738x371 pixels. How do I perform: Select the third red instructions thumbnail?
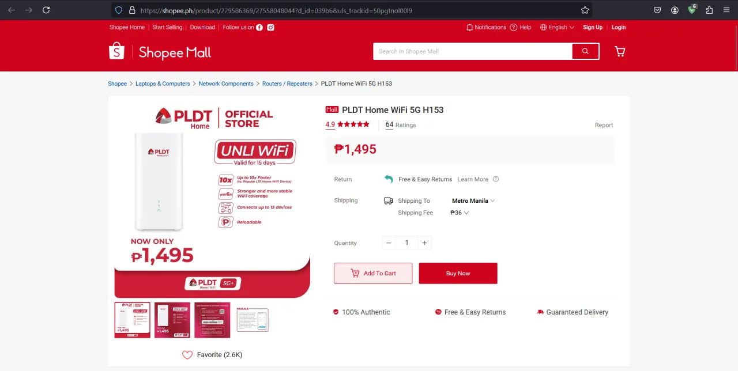(x=212, y=320)
